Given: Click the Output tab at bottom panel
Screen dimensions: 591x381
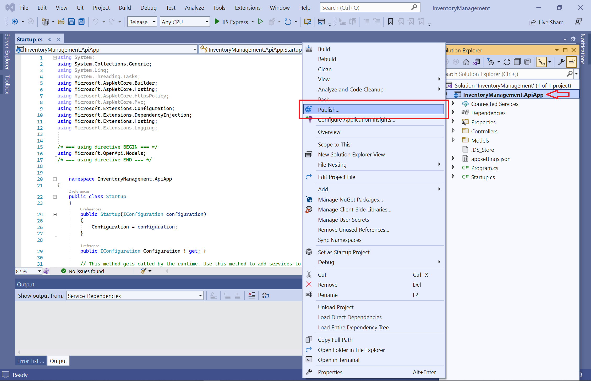Looking at the screenshot, I should point(56,361).
